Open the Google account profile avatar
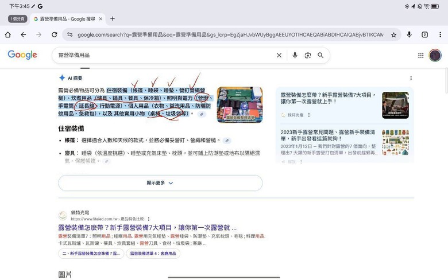This screenshot has width=448, height=280. click(435, 56)
